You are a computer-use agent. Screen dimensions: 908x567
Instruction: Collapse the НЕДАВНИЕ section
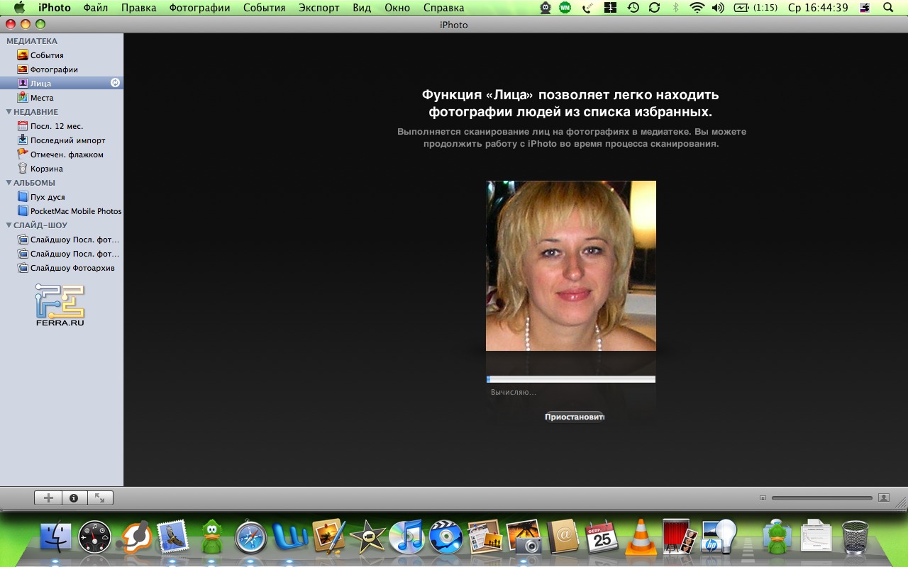tap(9, 112)
